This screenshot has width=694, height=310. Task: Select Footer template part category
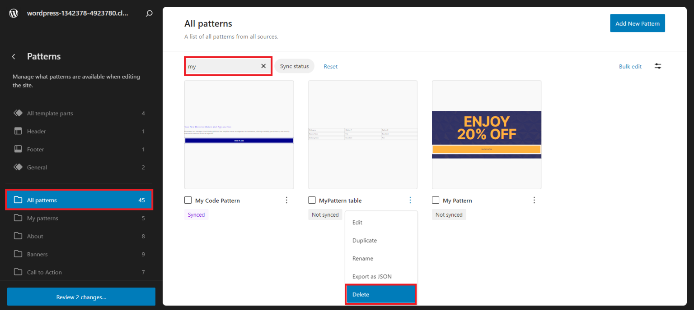pyautogui.click(x=80, y=149)
